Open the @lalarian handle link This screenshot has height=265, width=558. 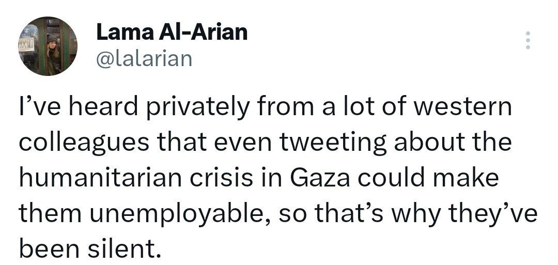(144, 59)
